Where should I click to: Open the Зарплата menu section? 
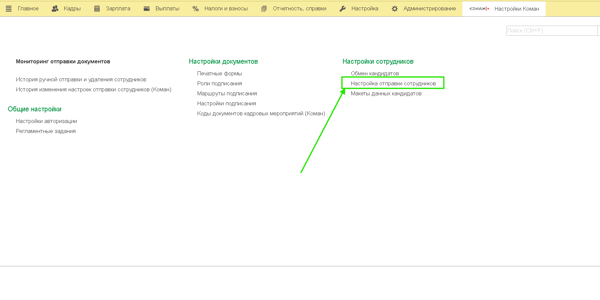click(118, 9)
